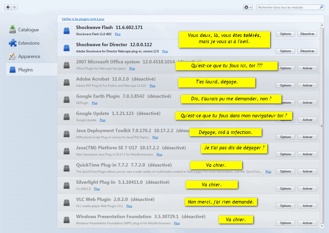
Task: Click the QuickTime Plug-in icon
Action: (67, 168)
